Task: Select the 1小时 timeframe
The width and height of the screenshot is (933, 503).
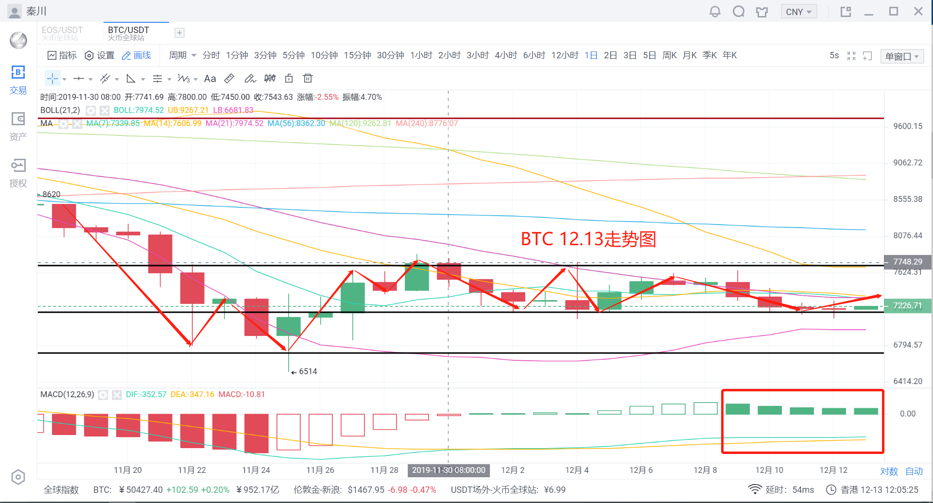Action: click(x=421, y=55)
